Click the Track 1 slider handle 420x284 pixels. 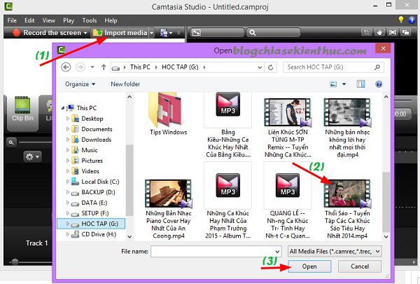(15, 262)
